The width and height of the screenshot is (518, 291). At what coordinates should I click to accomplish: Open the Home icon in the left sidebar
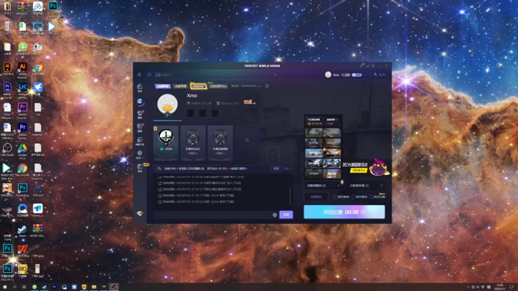140,87
